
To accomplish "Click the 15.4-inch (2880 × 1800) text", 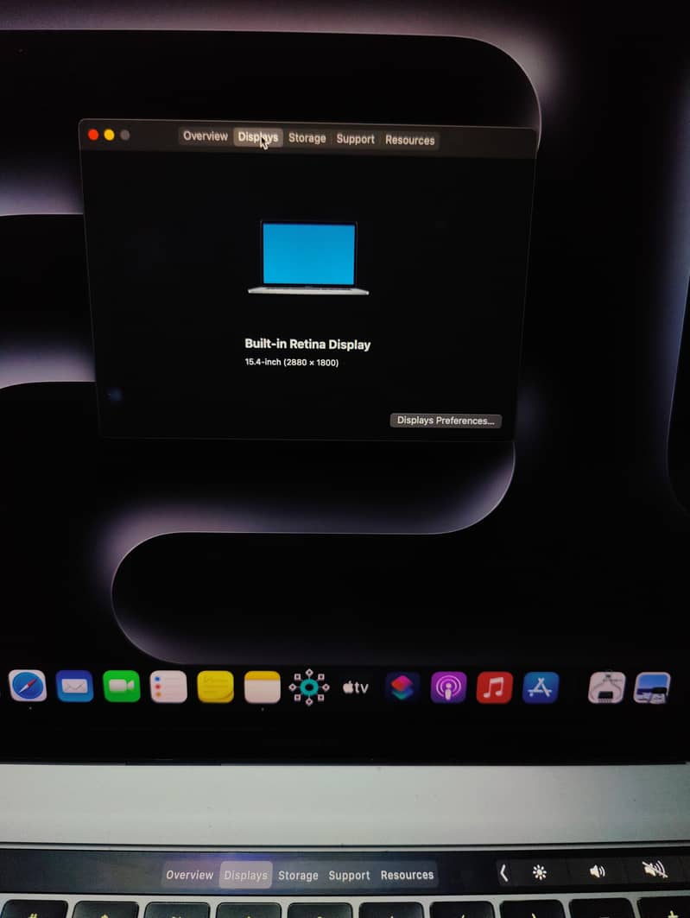I will pos(291,363).
